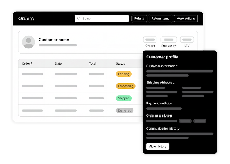The width and height of the screenshot is (230, 164).
Task: Click the Order notes & tags label
Action: click(x=160, y=116)
